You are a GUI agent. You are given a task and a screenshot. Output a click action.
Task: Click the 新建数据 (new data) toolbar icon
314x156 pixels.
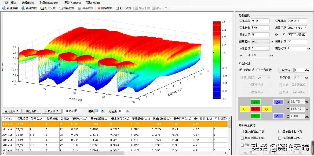click(23, 8)
